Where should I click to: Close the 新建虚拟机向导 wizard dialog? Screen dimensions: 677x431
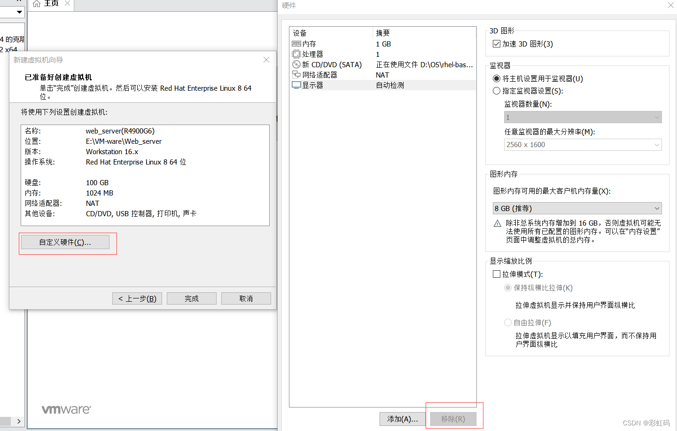266,60
